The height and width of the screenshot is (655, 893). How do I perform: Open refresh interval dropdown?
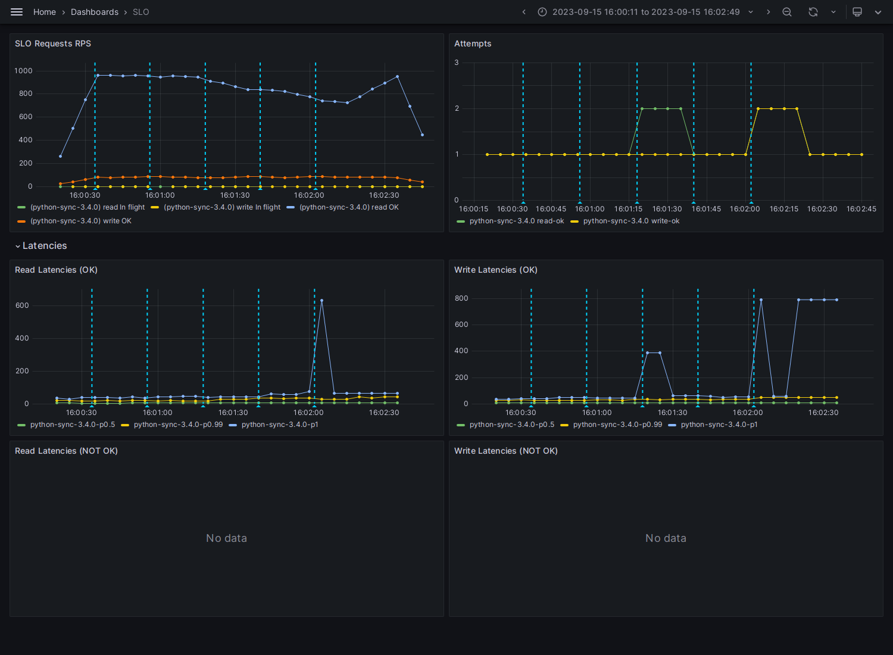833,12
